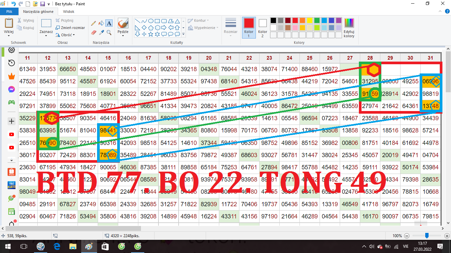
Task: Select the Pencil tool
Action: coord(93,23)
